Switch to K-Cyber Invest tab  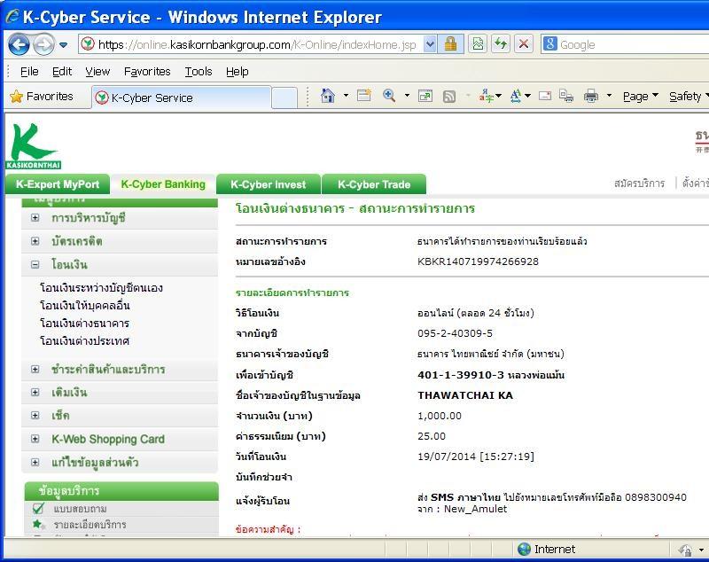tap(269, 184)
